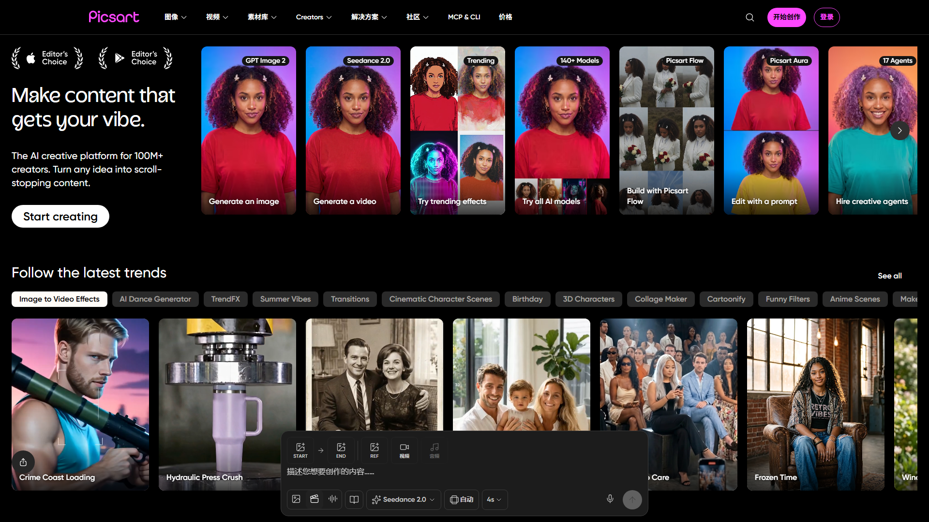Screen dimensions: 929x522
Task: Click the prompt description input field
Action: [x=464, y=472]
